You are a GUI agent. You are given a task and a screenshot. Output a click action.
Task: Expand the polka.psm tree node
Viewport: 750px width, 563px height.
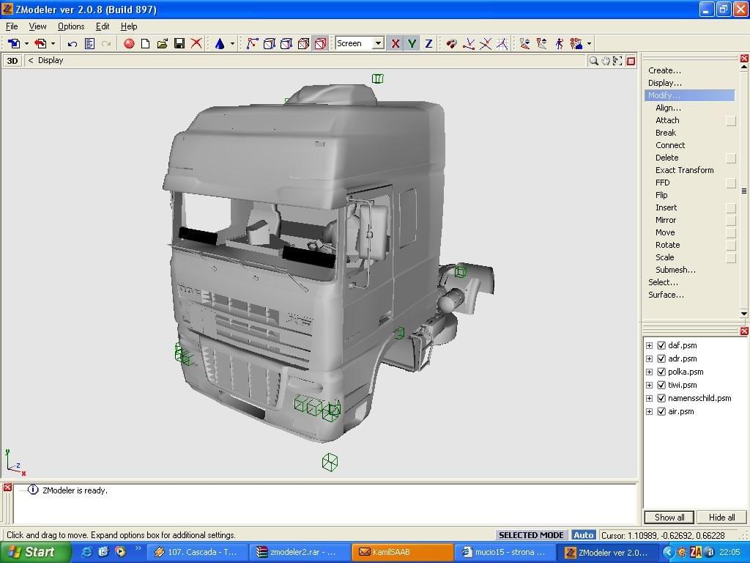[649, 372]
